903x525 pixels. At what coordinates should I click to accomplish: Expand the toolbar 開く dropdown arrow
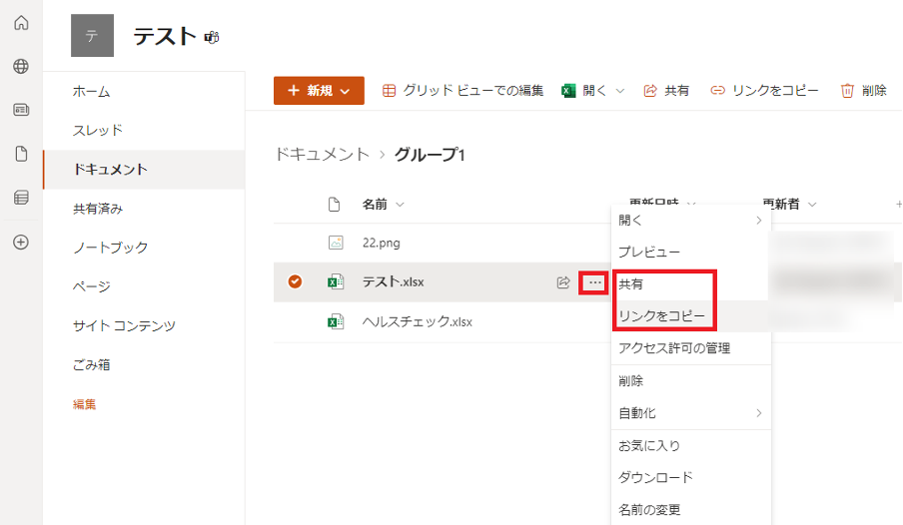pyautogui.click(x=620, y=91)
